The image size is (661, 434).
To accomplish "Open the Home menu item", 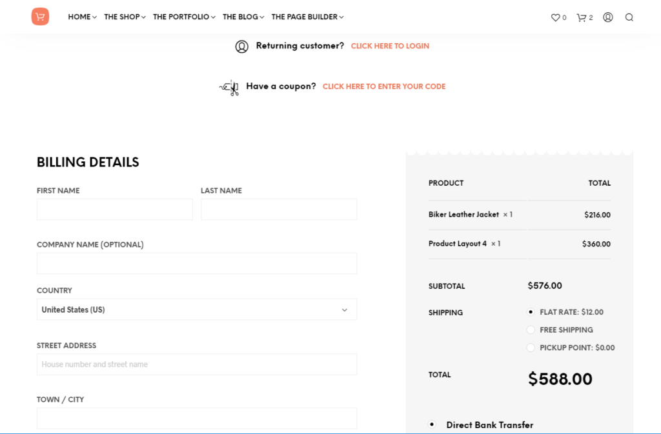I will (82, 17).
